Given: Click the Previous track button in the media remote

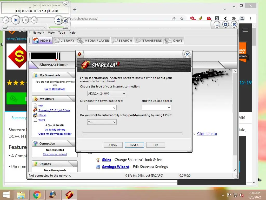Looking at the screenshot, I should pos(6,20).
